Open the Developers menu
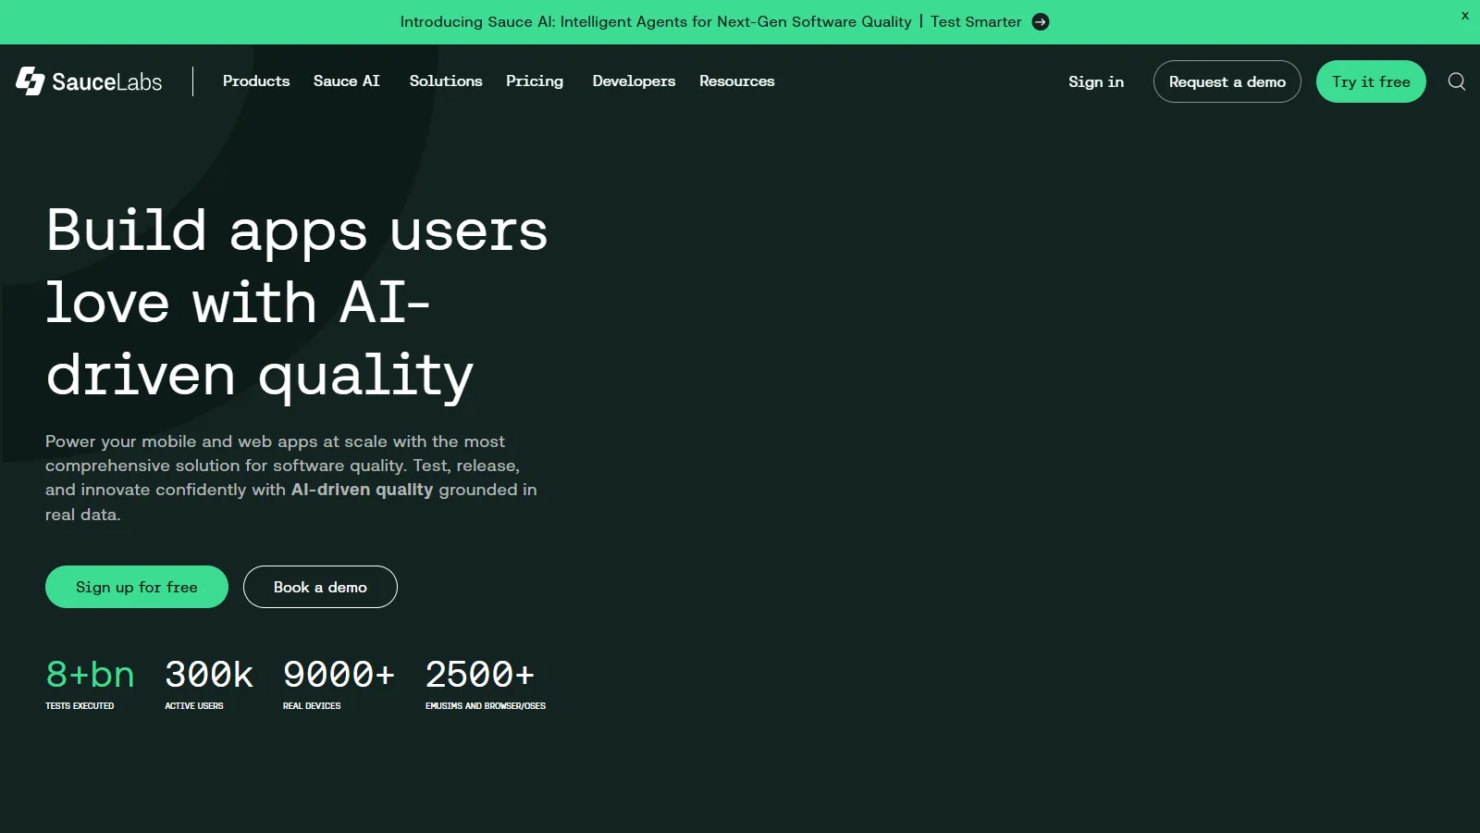 pyautogui.click(x=634, y=81)
